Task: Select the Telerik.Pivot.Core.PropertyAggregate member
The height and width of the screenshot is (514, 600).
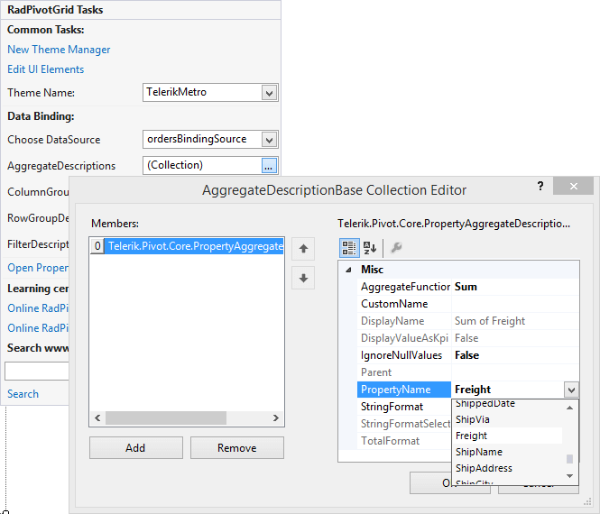Action: [x=194, y=246]
